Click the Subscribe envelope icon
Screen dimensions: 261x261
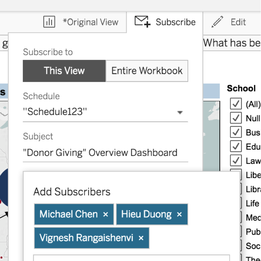(x=142, y=22)
